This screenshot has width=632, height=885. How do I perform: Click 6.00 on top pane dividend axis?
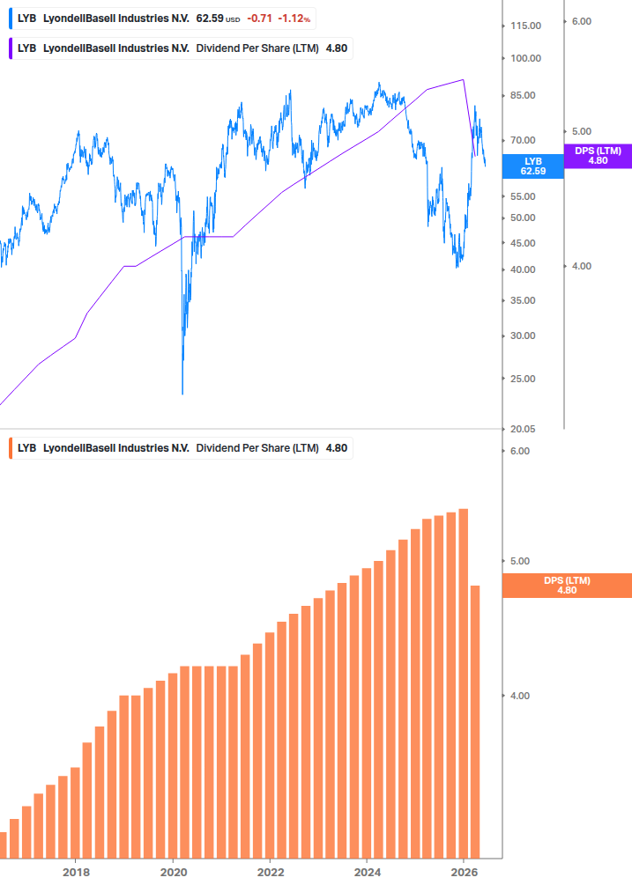point(582,21)
